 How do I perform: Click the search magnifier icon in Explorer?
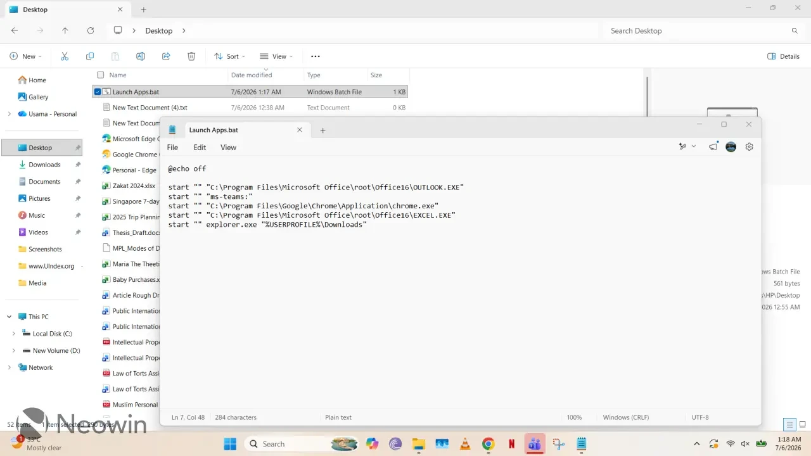[x=795, y=30]
